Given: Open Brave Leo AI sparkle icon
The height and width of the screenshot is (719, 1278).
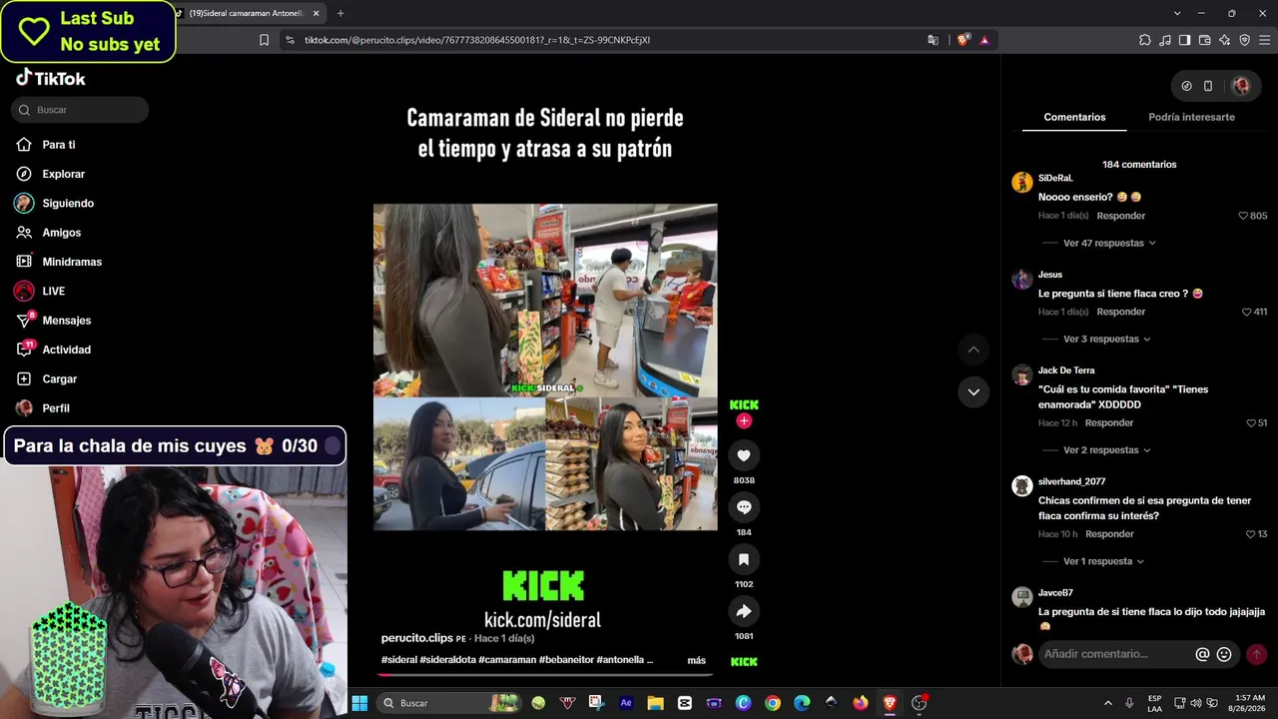Looking at the screenshot, I should (1224, 40).
